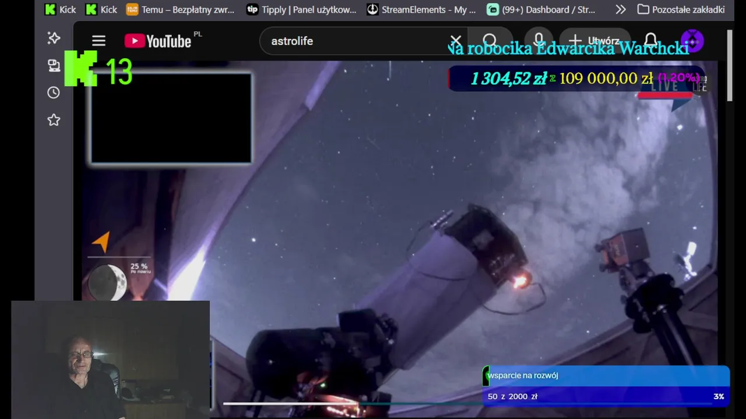This screenshot has width=746, height=419.
Task: Click the page vertical scrollbar
Action: pos(729,65)
